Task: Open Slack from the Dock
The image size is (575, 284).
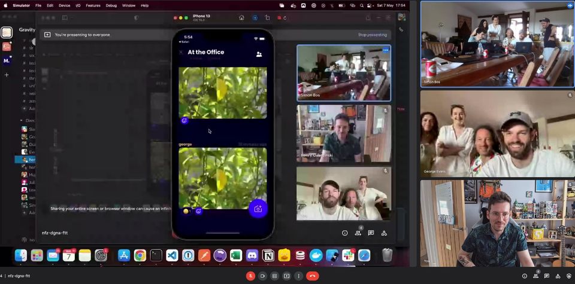Action: click(x=348, y=255)
